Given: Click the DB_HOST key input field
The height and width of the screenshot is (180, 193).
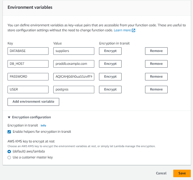Looking at the screenshot, I should 28,64.
